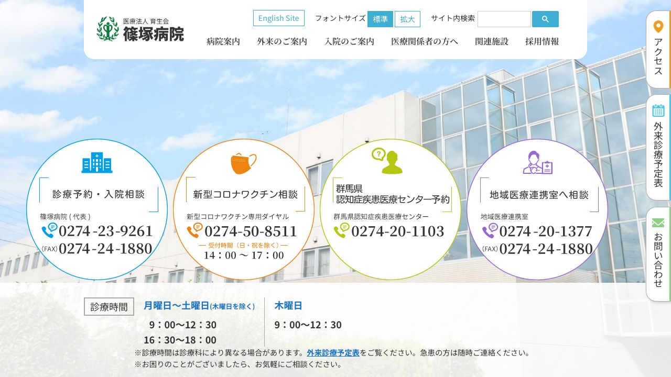Image resolution: width=671 pixels, height=377 pixels.
Task: Expand the 関連施設 navigation item
Action: 493,41
